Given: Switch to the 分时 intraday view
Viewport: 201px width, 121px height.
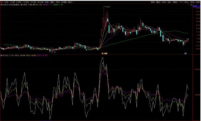Looking at the screenshot, I should (x=7, y=2).
